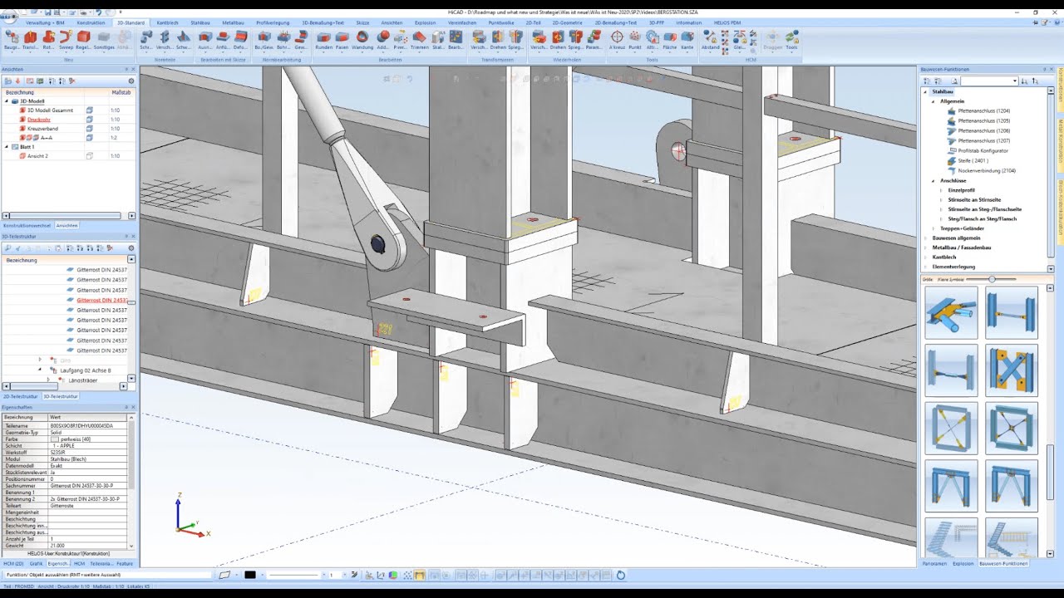This screenshot has width=1064, height=598.
Task: Open the Panoramen tab at bottom right
Action: (x=934, y=563)
